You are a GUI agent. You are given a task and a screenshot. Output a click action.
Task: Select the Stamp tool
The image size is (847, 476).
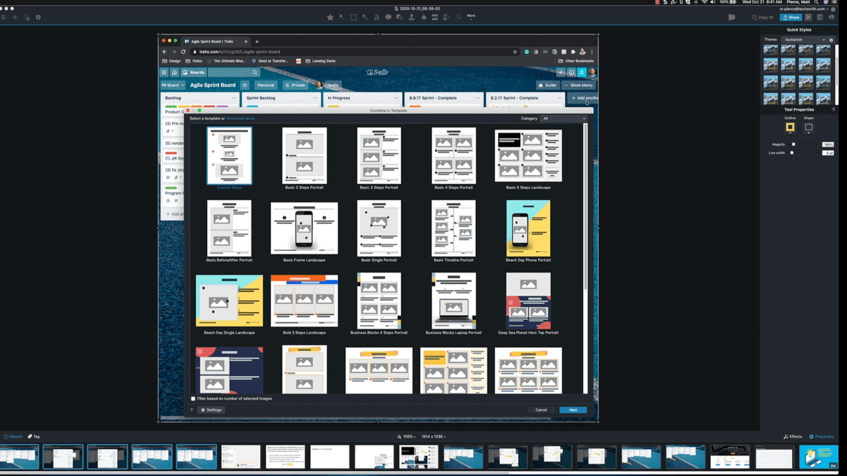pos(412,17)
